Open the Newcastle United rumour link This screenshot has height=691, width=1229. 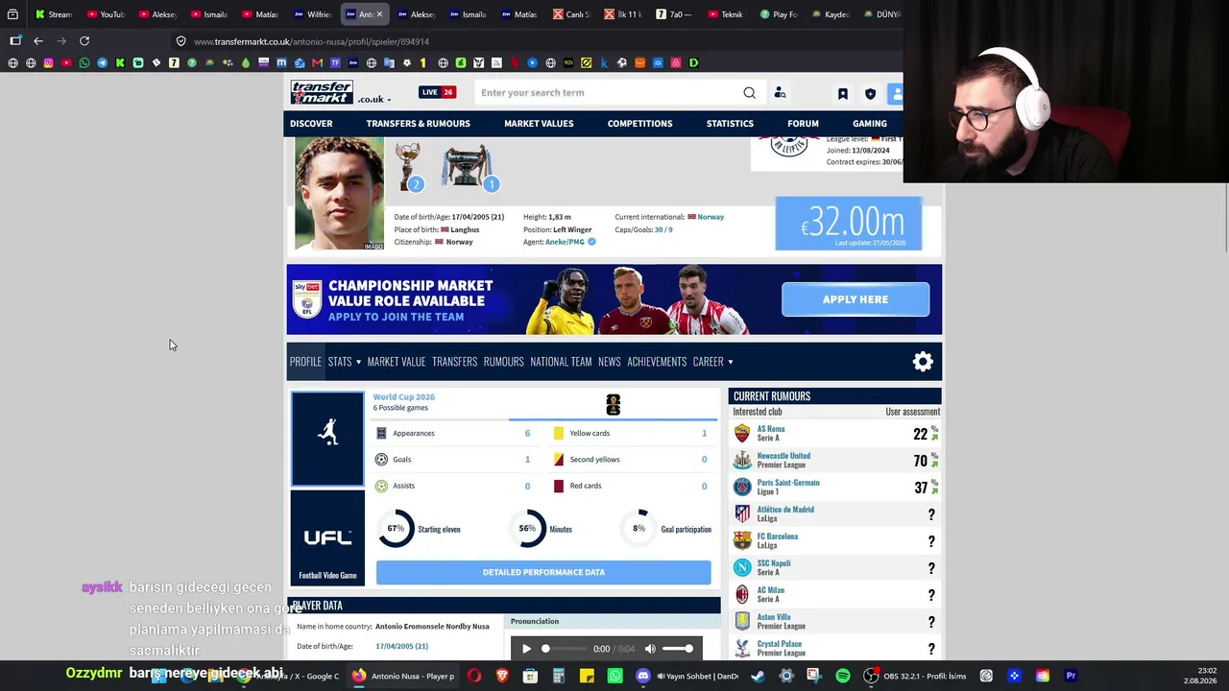click(783, 456)
